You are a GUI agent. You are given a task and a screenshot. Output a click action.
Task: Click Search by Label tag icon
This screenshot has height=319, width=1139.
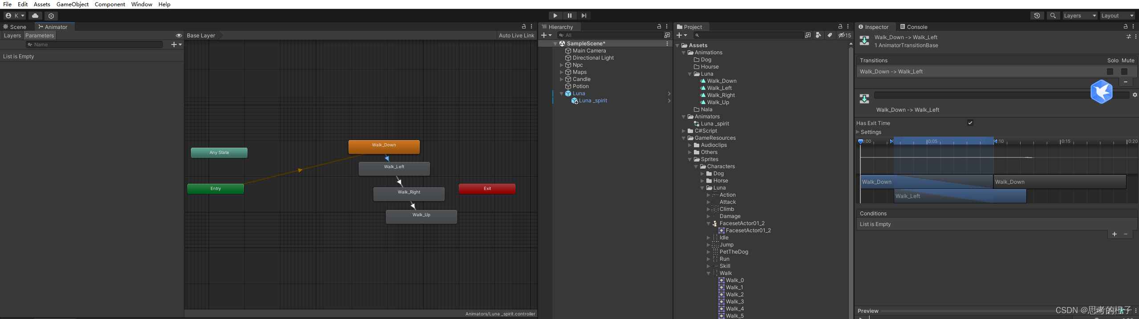click(x=830, y=35)
